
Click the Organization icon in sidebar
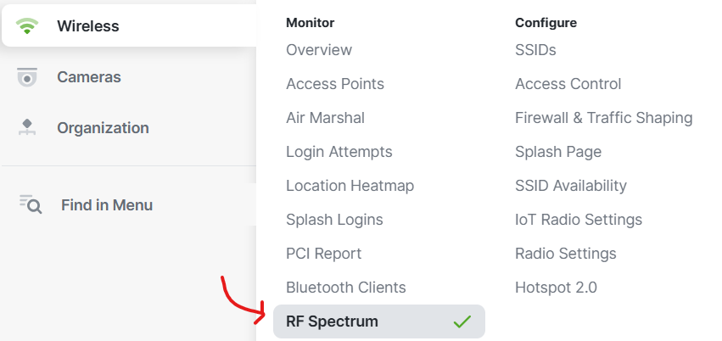(27, 127)
